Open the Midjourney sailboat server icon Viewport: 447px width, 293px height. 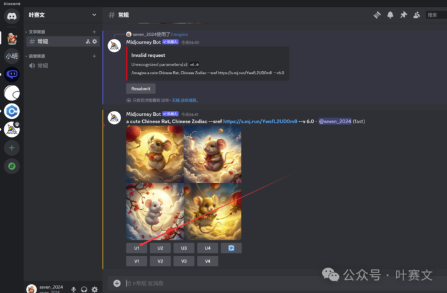tap(12, 129)
